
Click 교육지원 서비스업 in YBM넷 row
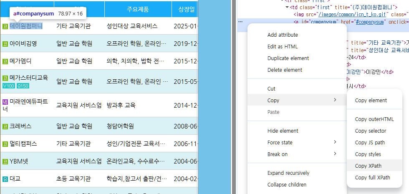click(79, 161)
